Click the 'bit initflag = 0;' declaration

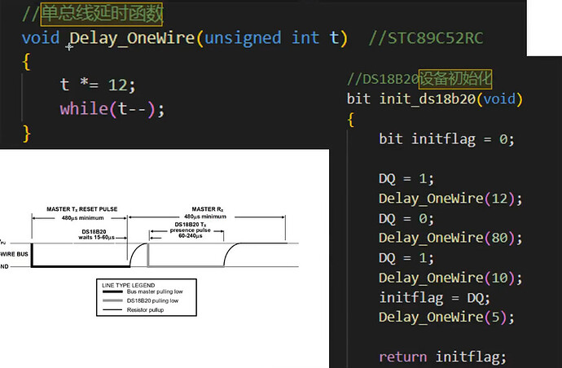(x=446, y=139)
